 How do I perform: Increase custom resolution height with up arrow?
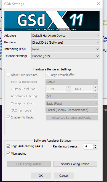click(96, 88)
